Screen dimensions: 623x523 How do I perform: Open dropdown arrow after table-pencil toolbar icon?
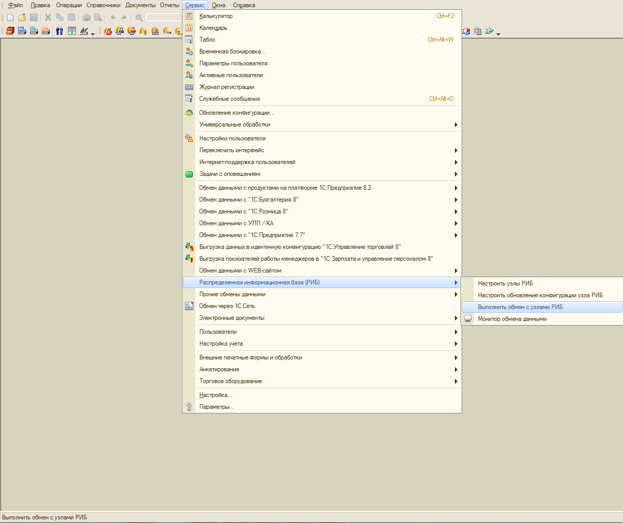[x=93, y=33]
